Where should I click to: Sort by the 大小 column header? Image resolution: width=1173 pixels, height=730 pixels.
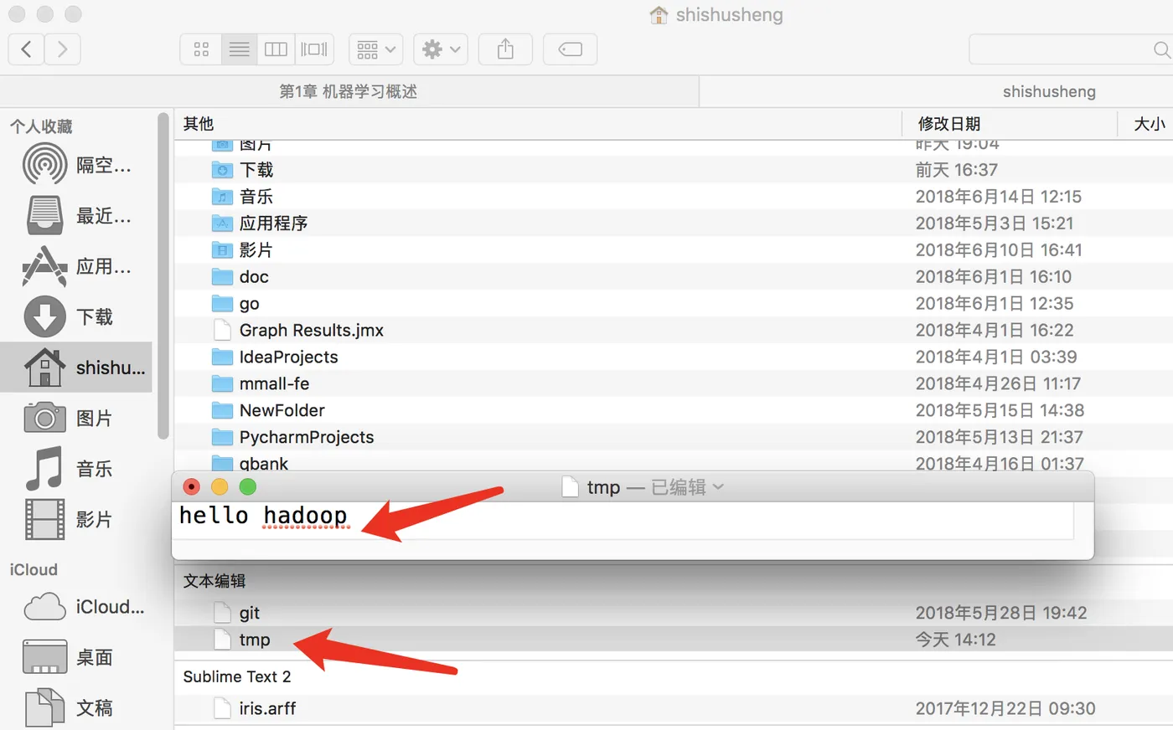coord(1148,124)
